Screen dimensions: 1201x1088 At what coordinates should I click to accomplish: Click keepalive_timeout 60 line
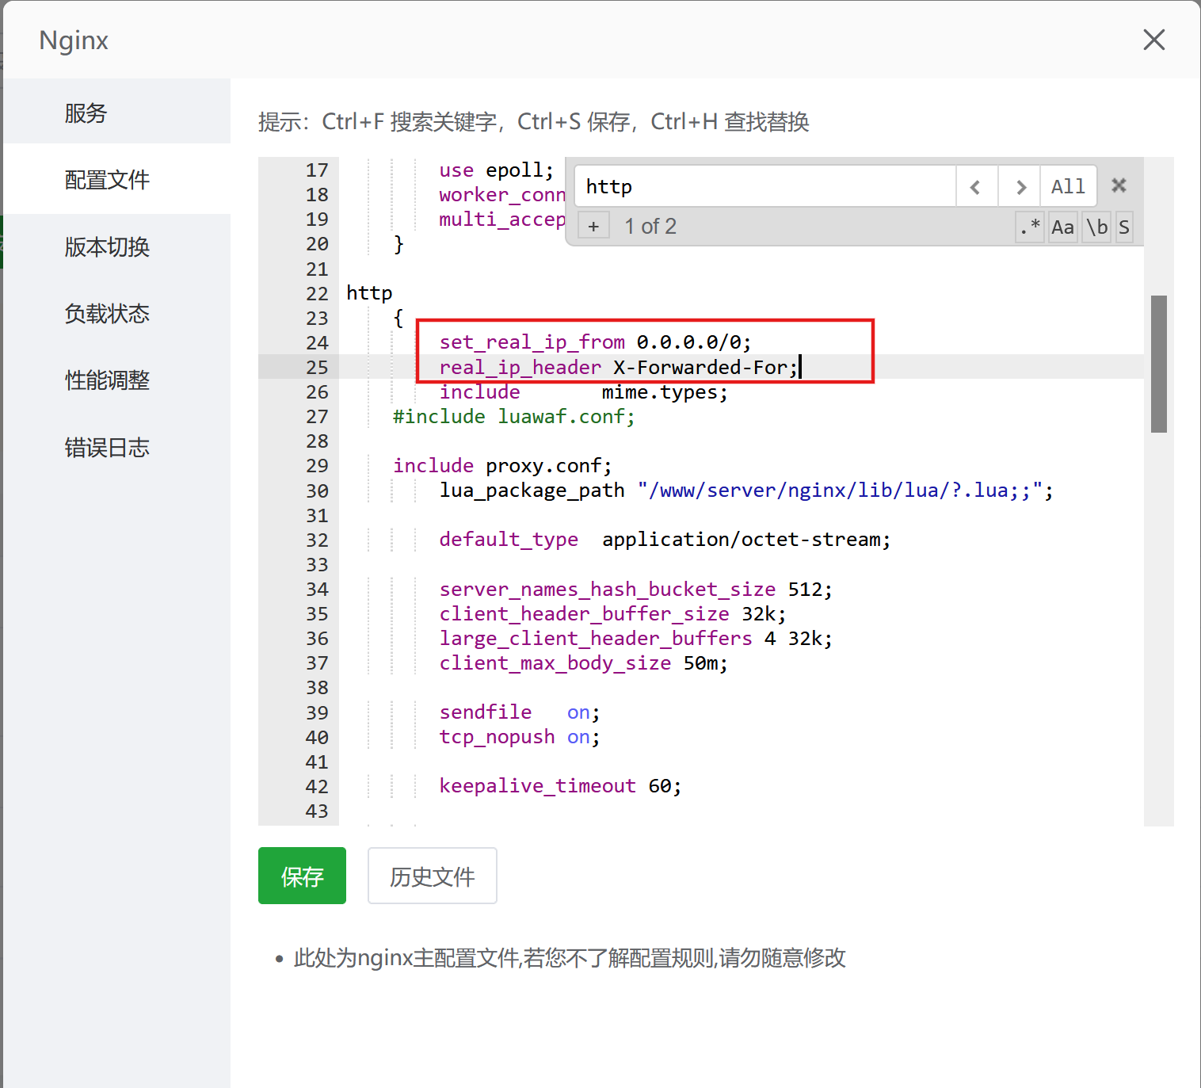point(560,786)
